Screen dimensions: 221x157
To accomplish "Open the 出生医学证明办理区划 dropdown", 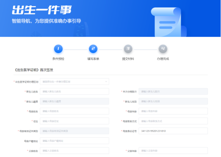I will tap(74, 82).
